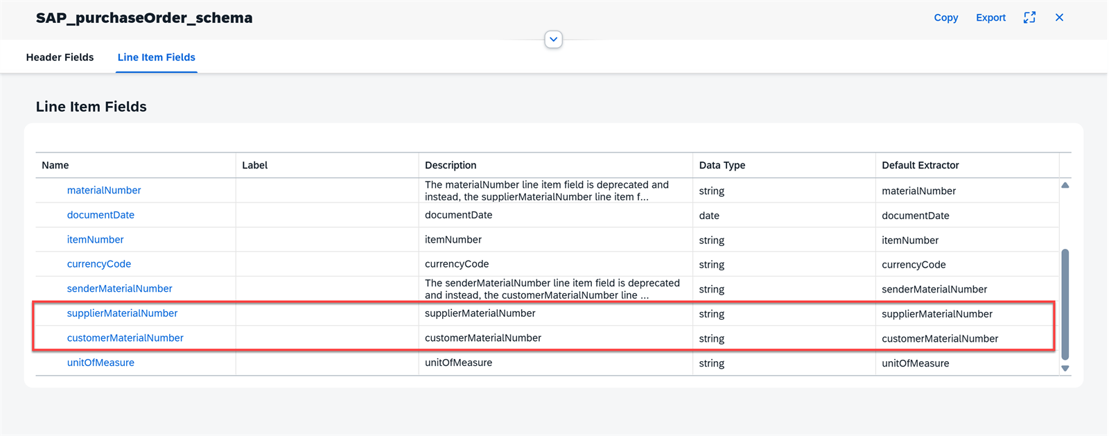The height and width of the screenshot is (436, 1109).
Task: Click string data type in senderMaterialNumber row
Action: click(x=711, y=289)
